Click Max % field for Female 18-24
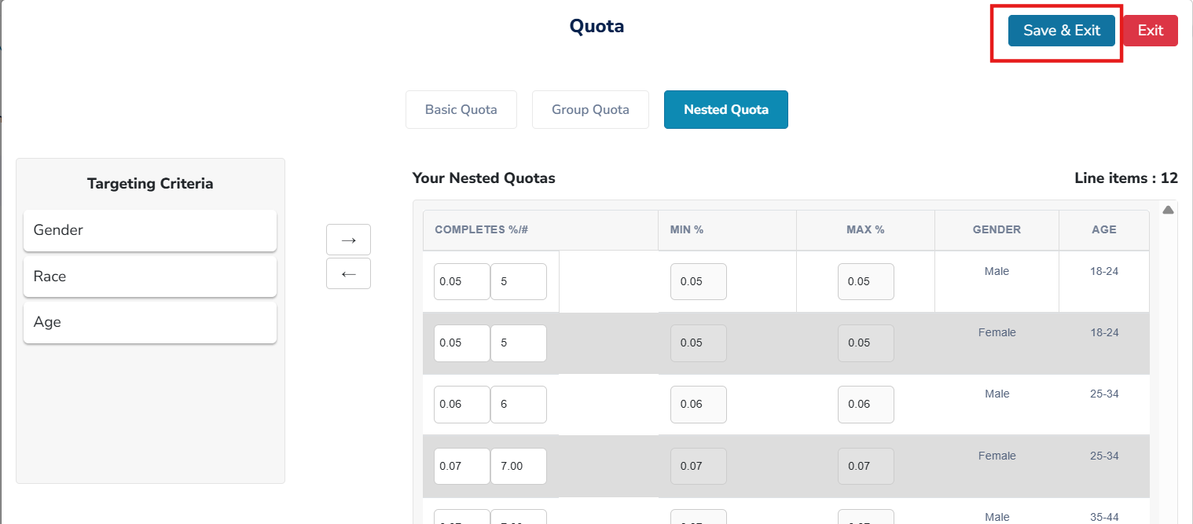Image resolution: width=1193 pixels, height=524 pixels. click(x=865, y=343)
